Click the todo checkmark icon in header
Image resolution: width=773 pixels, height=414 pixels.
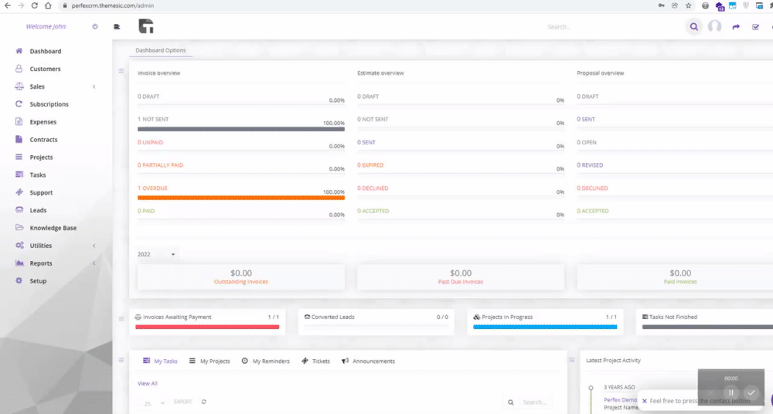[755, 27]
